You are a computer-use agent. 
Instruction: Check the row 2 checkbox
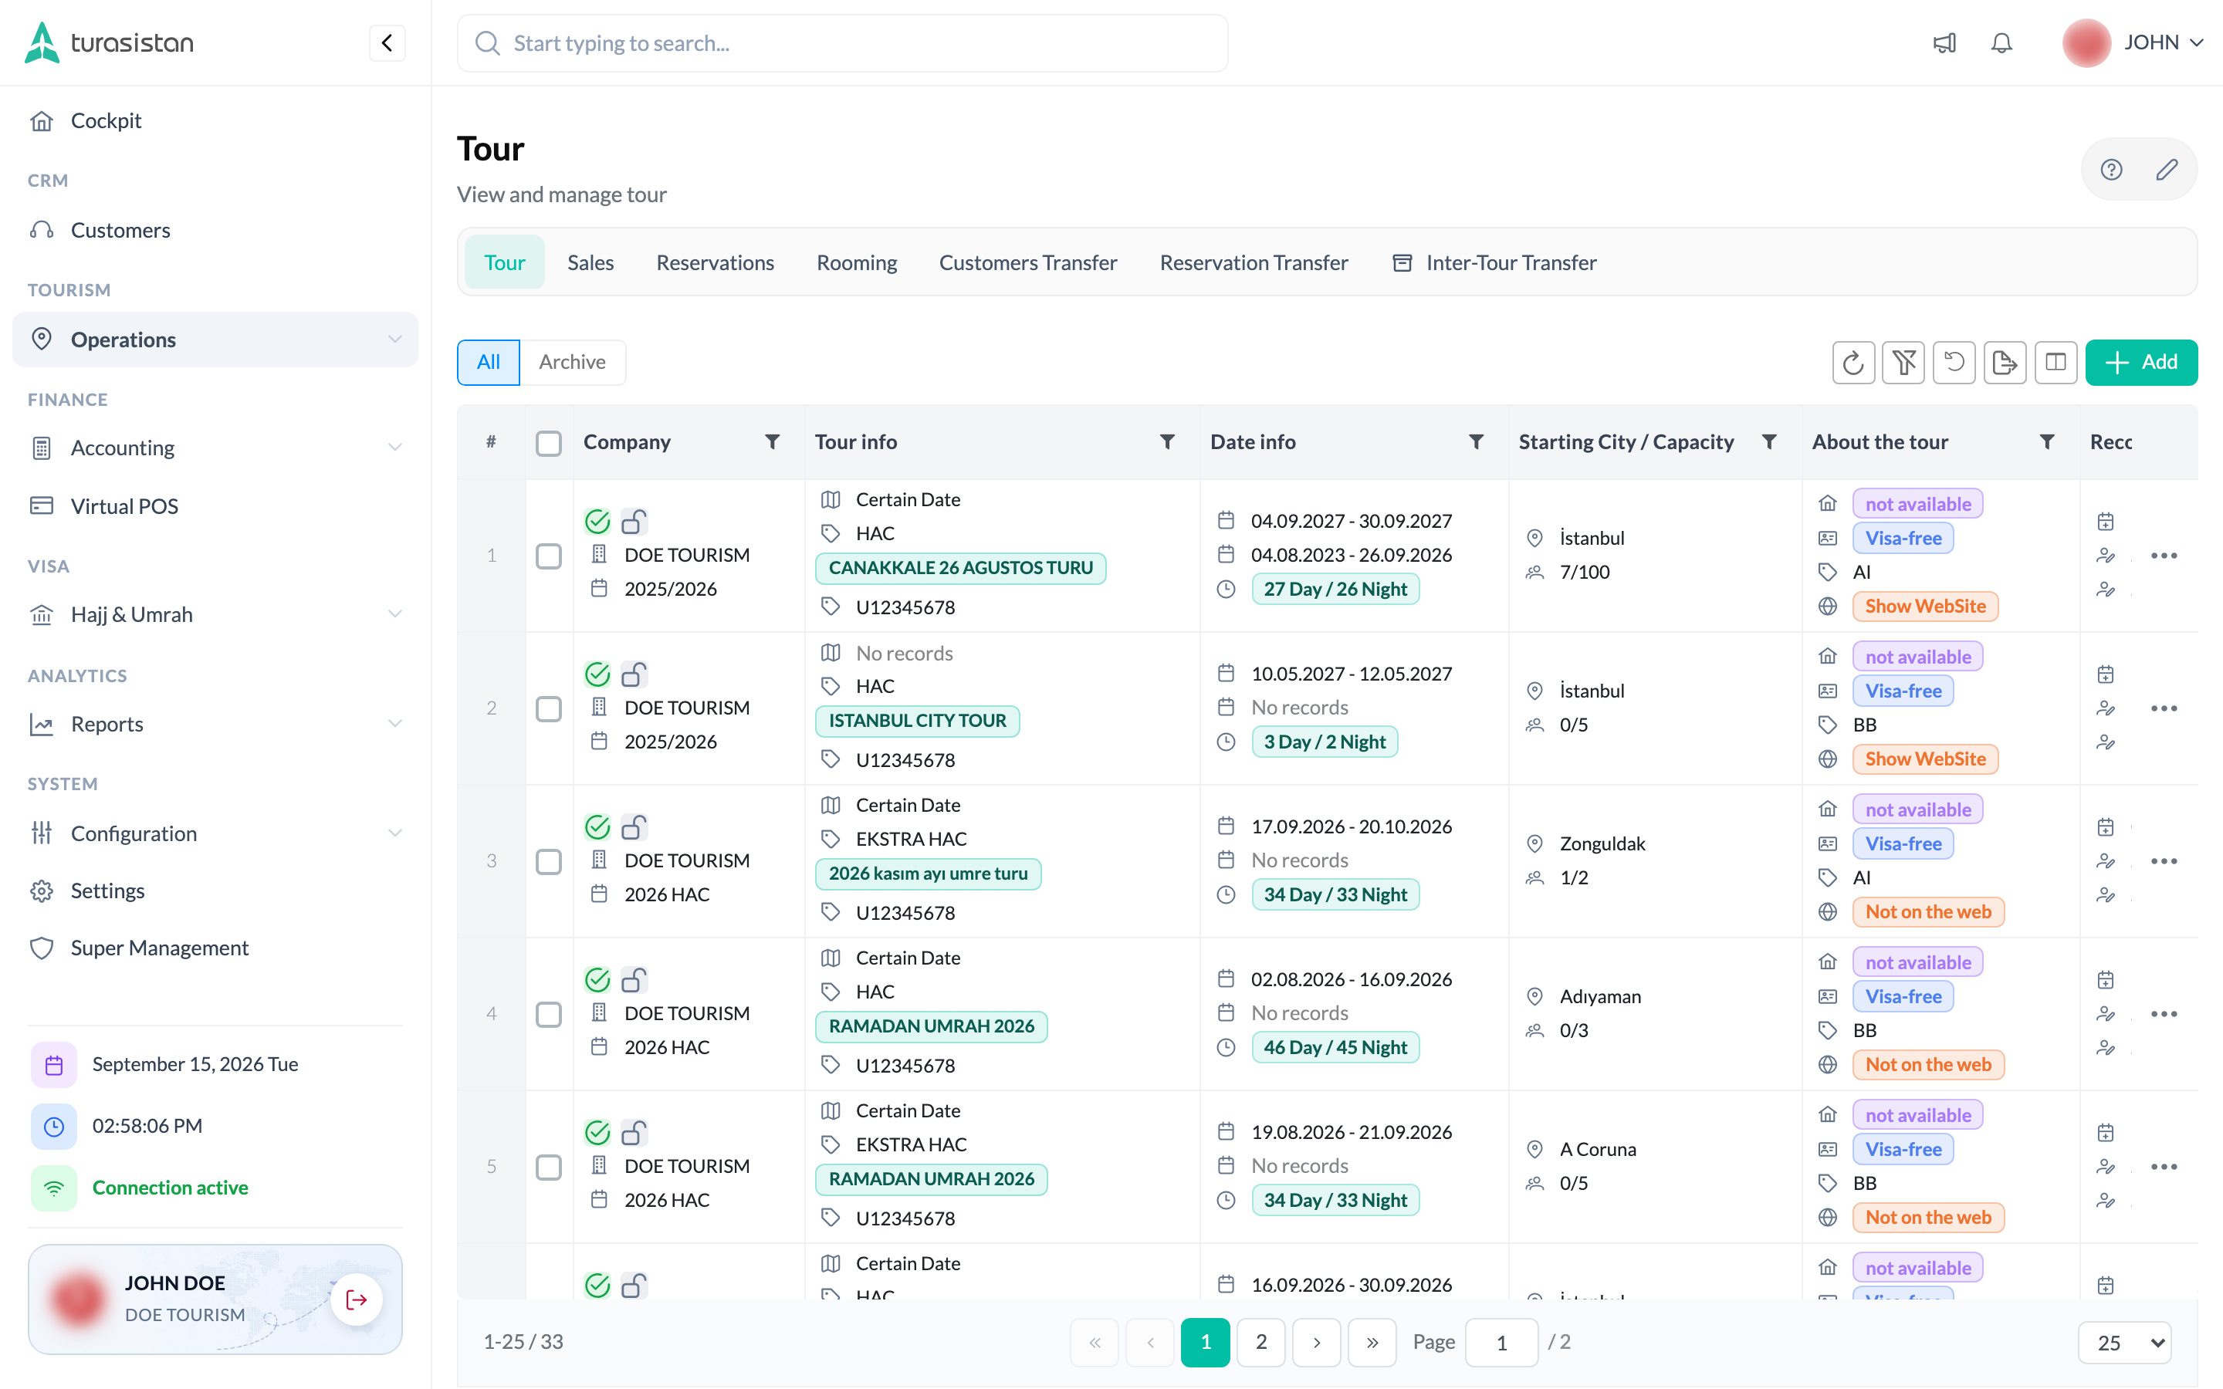tap(548, 708)
